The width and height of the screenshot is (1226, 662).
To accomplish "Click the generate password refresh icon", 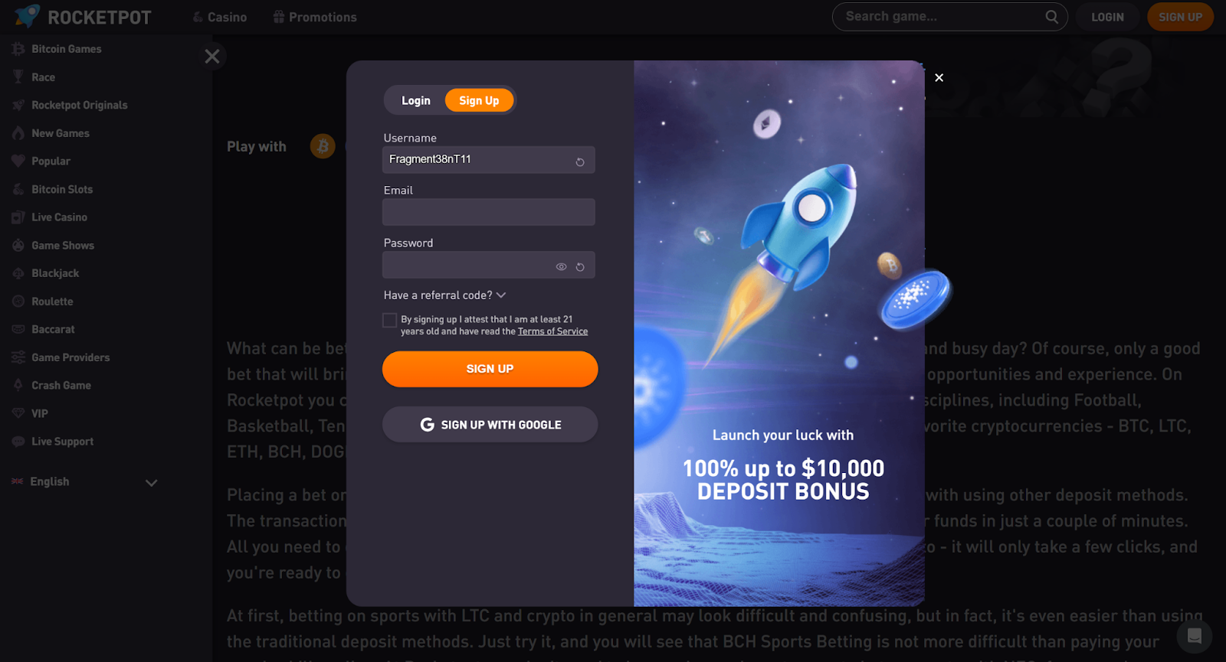I will tap(580, 267).
